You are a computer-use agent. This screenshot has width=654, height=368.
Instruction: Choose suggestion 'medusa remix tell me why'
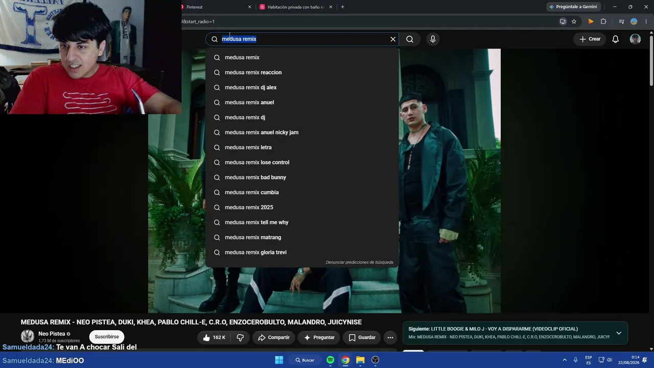pos(302,222)
